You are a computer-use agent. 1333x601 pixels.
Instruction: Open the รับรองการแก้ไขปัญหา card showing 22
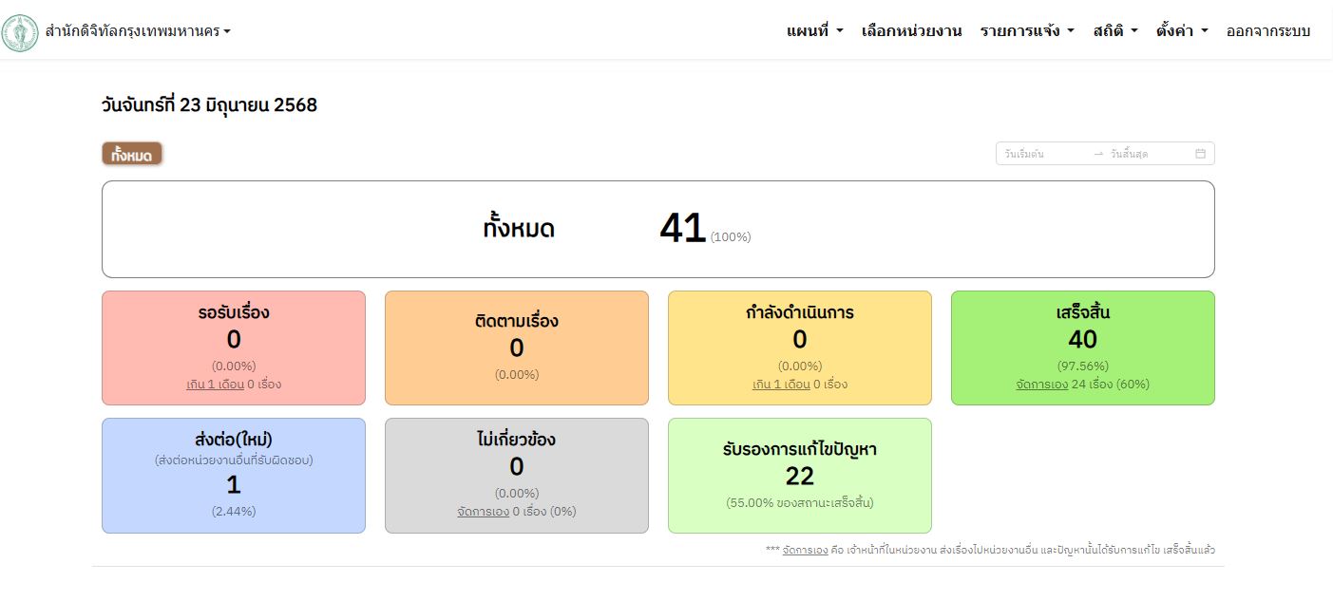(800, 476)
